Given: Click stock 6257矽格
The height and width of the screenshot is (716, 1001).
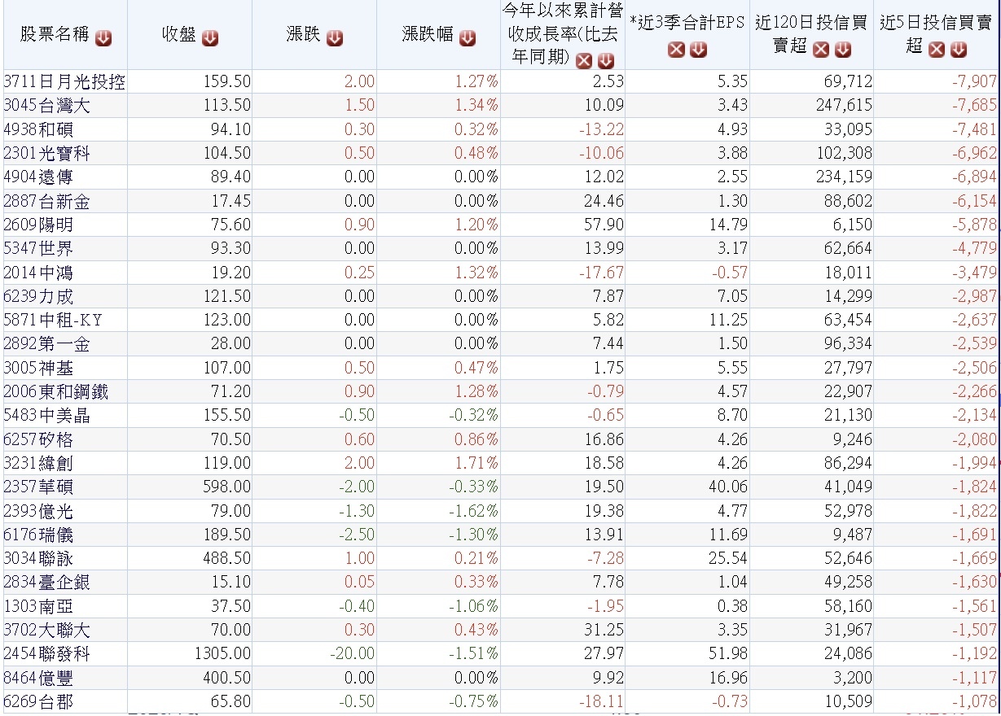Looking at the screenshot, I should click(38, 439).
